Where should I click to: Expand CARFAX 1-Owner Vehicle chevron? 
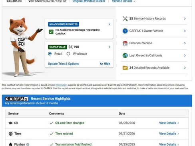[185, 31]
